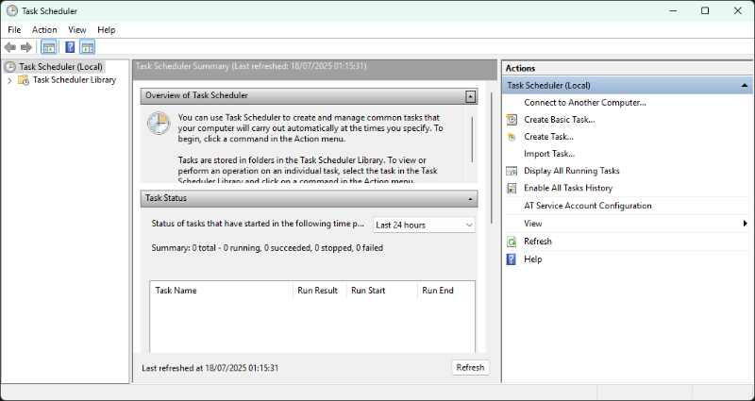Viewport: 755px width, 401px height.
Task: Click the Task Scheduler Summary header text
Action: pyautogui.click(x=251, y=66)
